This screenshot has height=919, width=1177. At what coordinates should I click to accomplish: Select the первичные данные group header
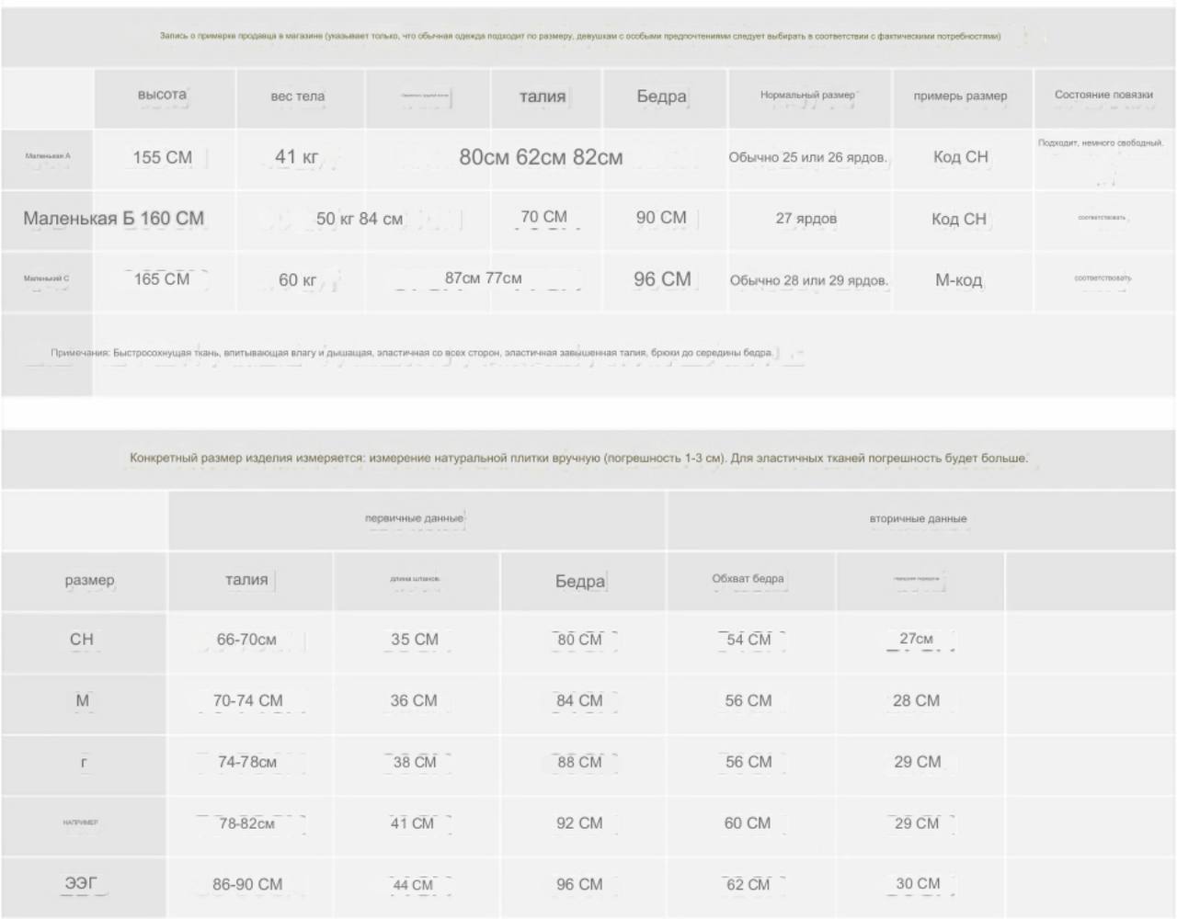[415, 518]
